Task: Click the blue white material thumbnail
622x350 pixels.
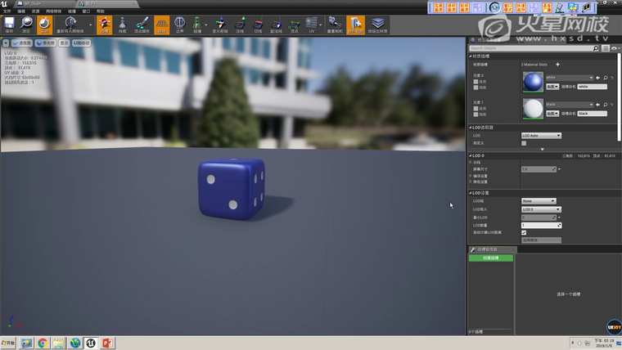Action: click(x=533, y=82)
